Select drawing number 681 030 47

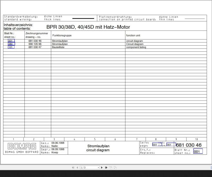pos(35,47)
